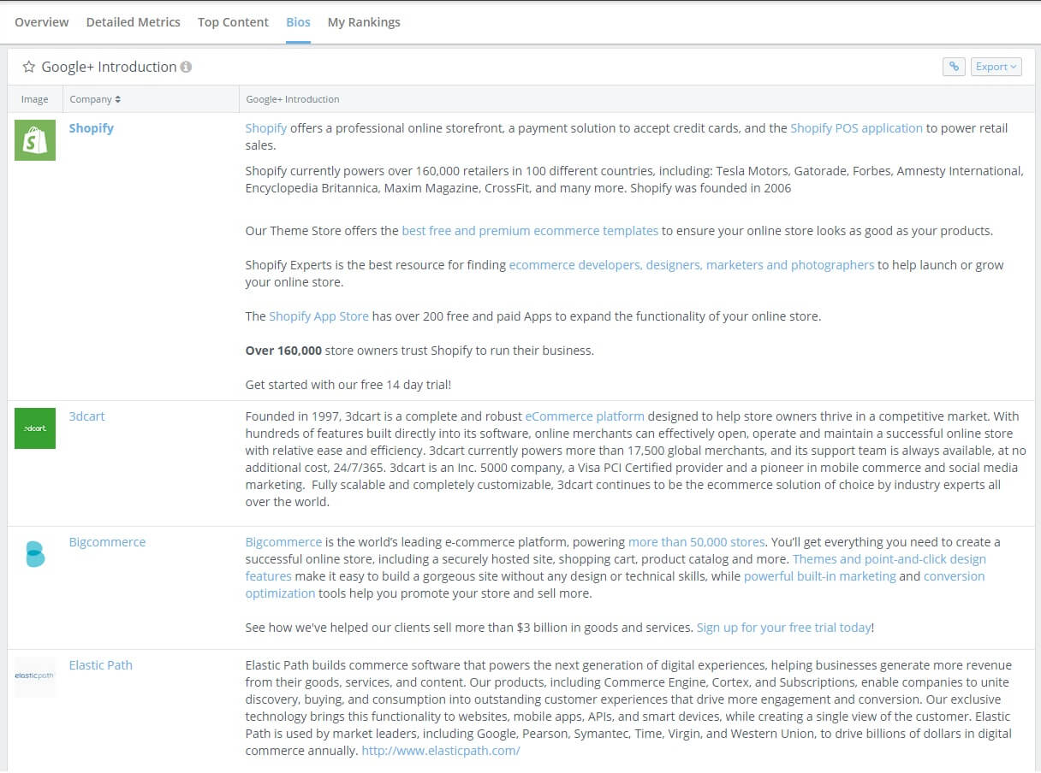
Task: Open the Export dropdown
Action: [x=996, y=67]
